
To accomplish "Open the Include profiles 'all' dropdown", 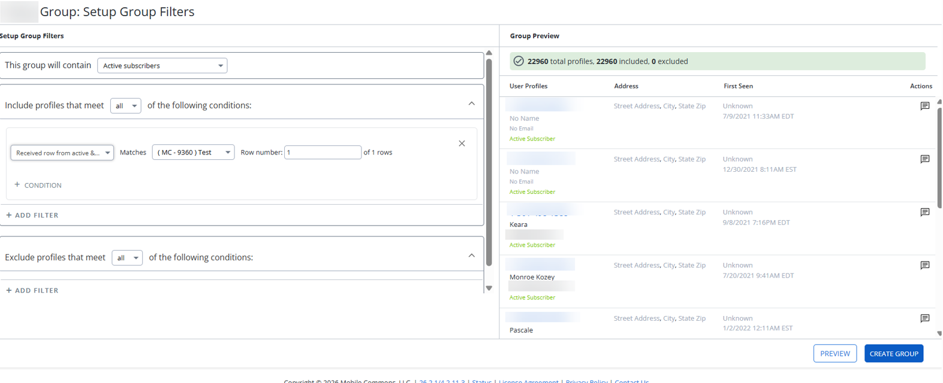I will tap(126, 105).
